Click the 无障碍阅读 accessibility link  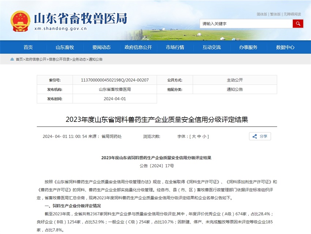pyautogui.click(x=293, y=14)
